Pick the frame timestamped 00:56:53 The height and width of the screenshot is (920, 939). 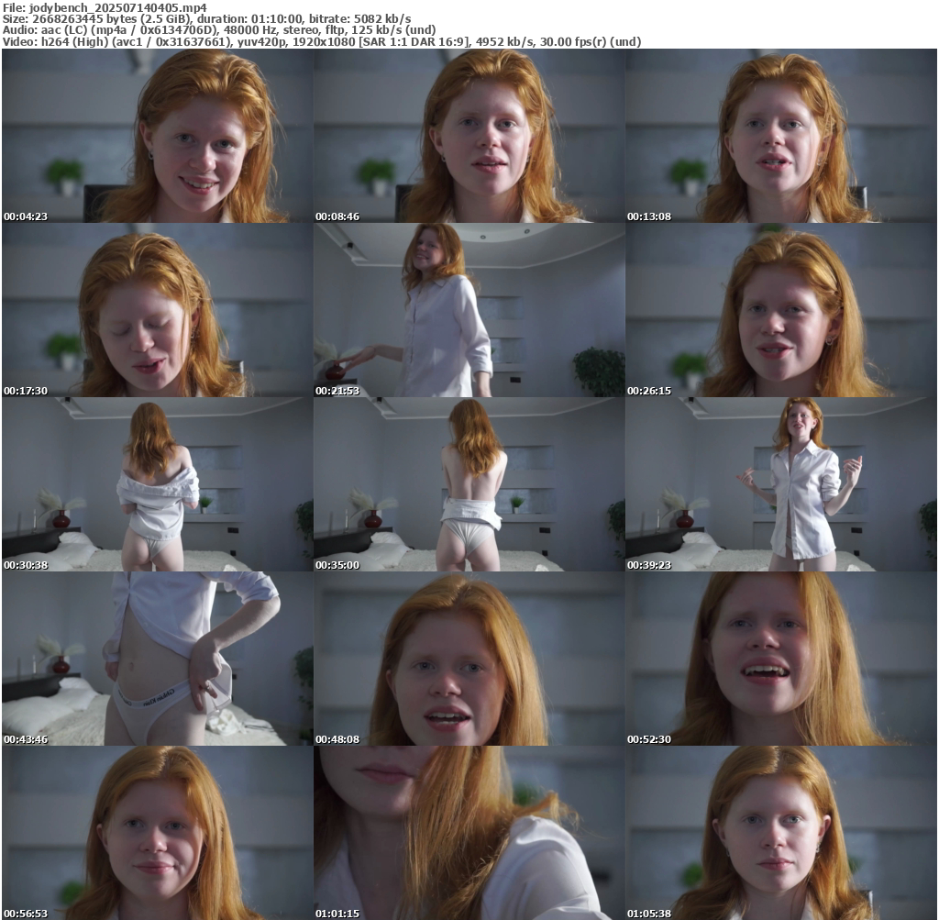157,833
